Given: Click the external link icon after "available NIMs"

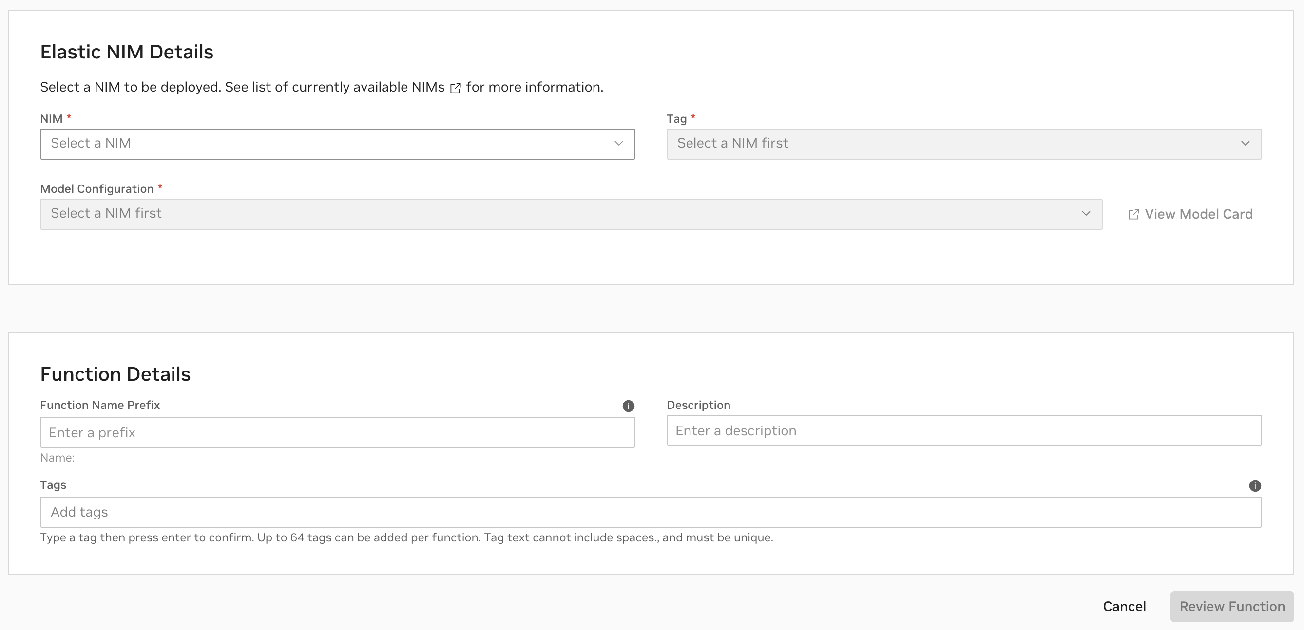Looking at the screenshot, I should [x=455, y=88].
